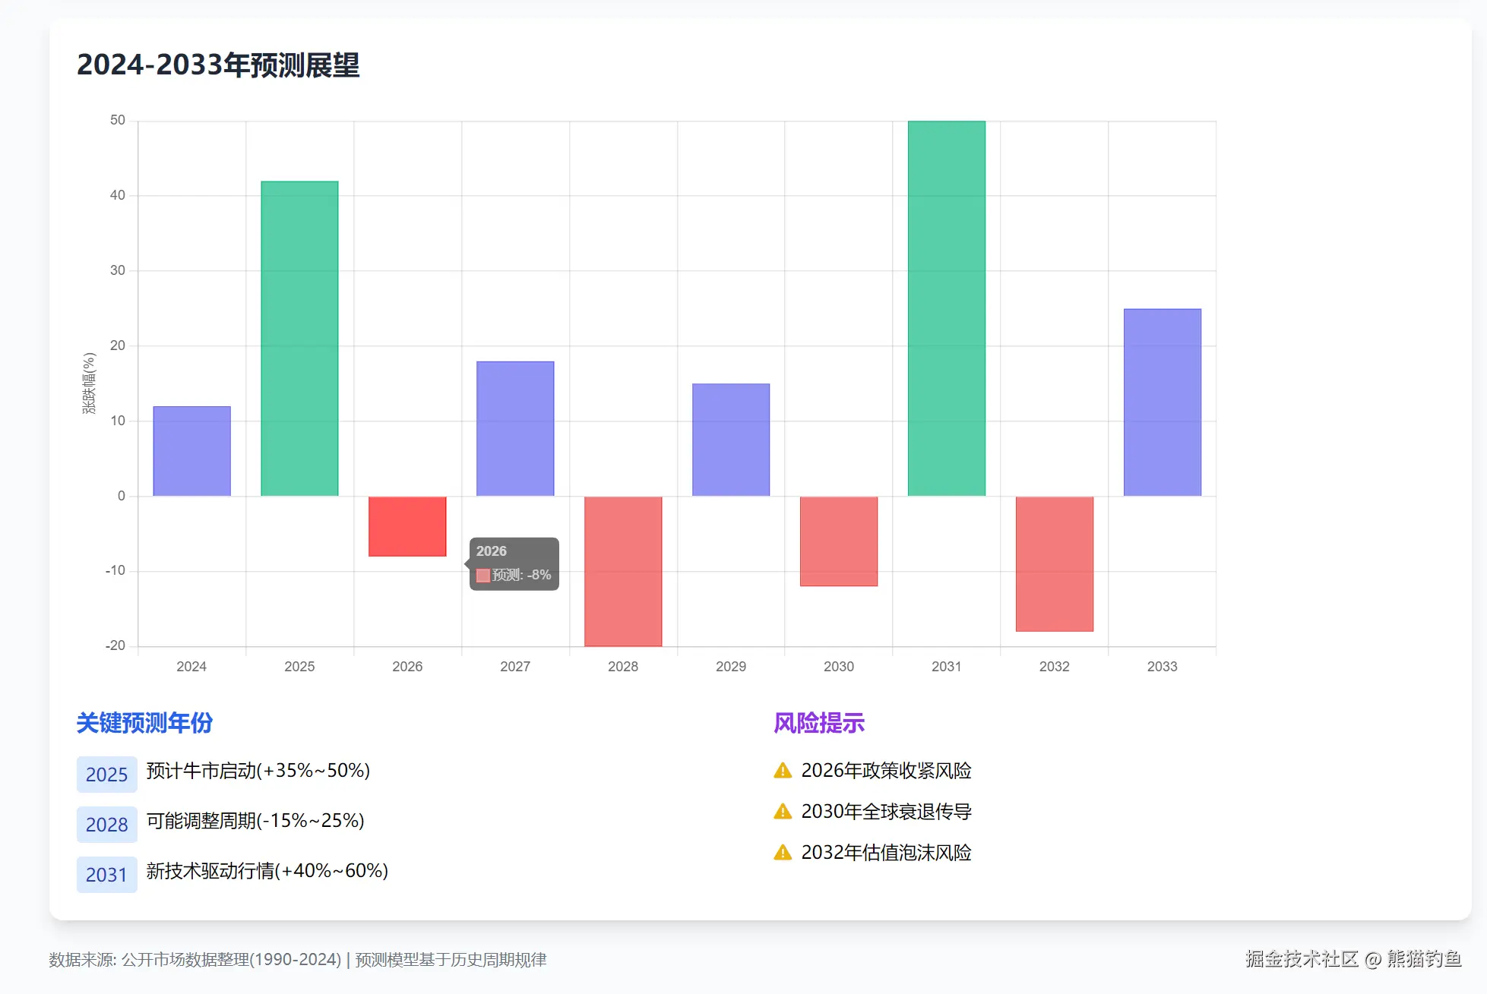Click the 预计牛市启动(+35%~50%) text
Image resolution: width=1487 pixels, height=994 pixels.
click(257, 770)
